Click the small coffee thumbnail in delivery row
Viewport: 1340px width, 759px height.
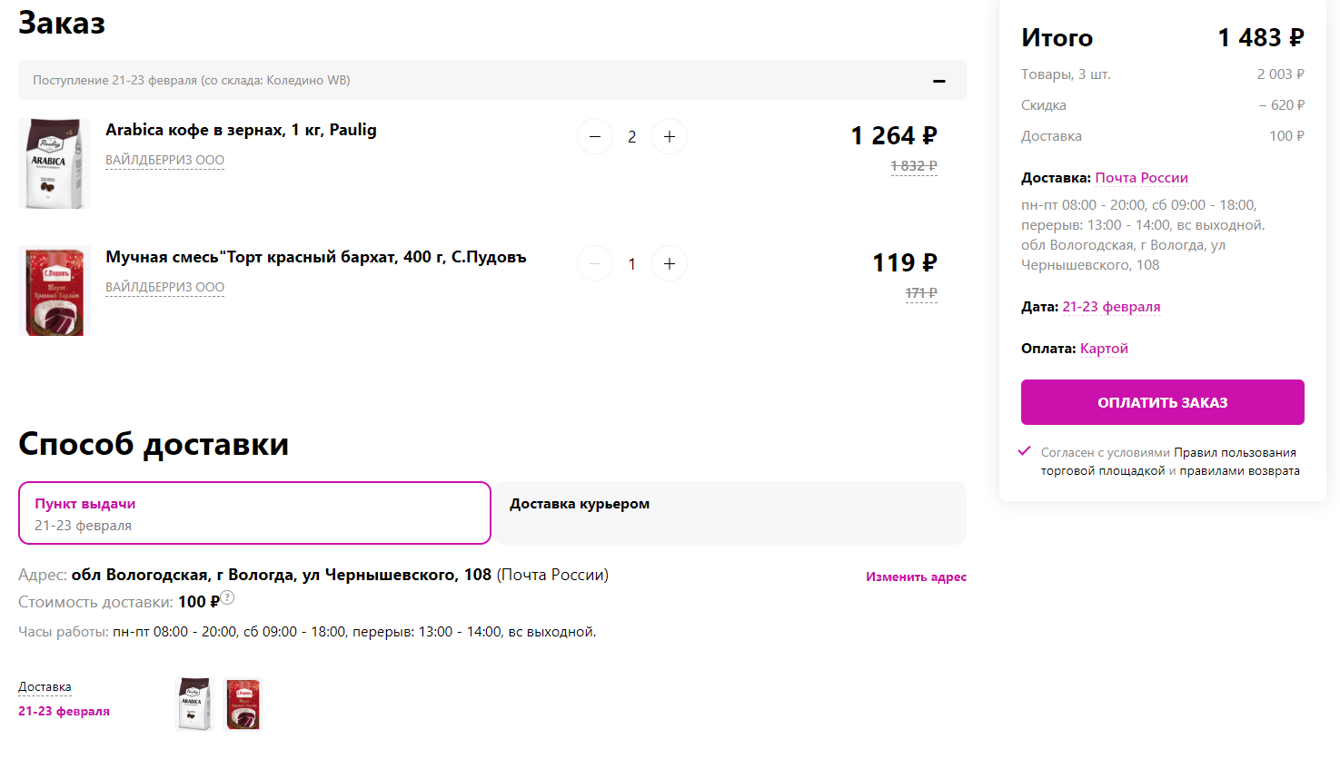click(x=194, y=704)
